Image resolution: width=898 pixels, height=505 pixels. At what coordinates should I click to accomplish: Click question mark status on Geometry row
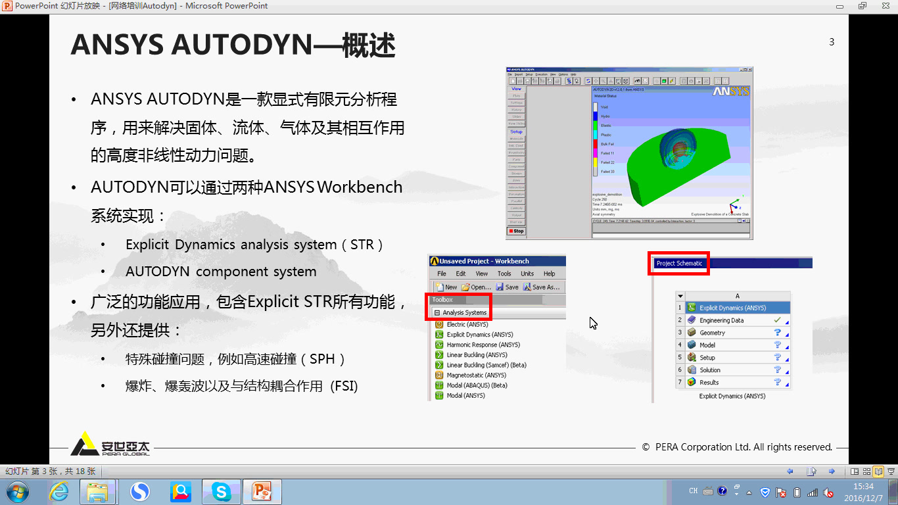[x=778, y=333]
